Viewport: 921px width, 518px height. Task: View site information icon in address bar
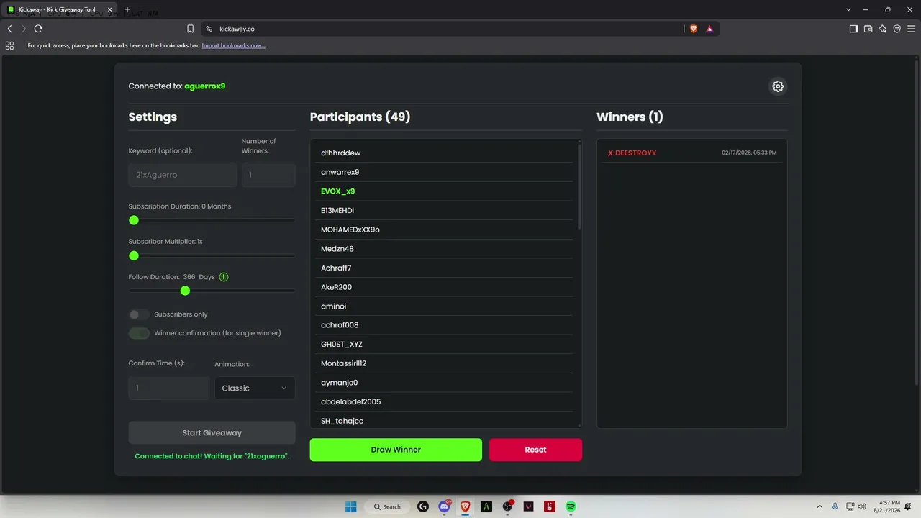pos(209,29)
